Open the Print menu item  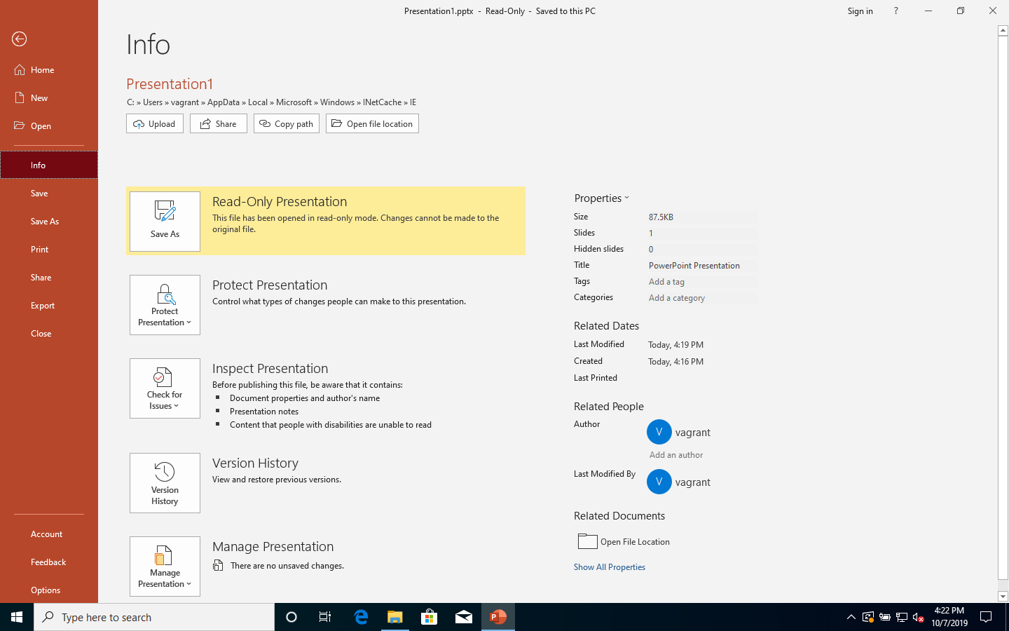pos(40,250)
